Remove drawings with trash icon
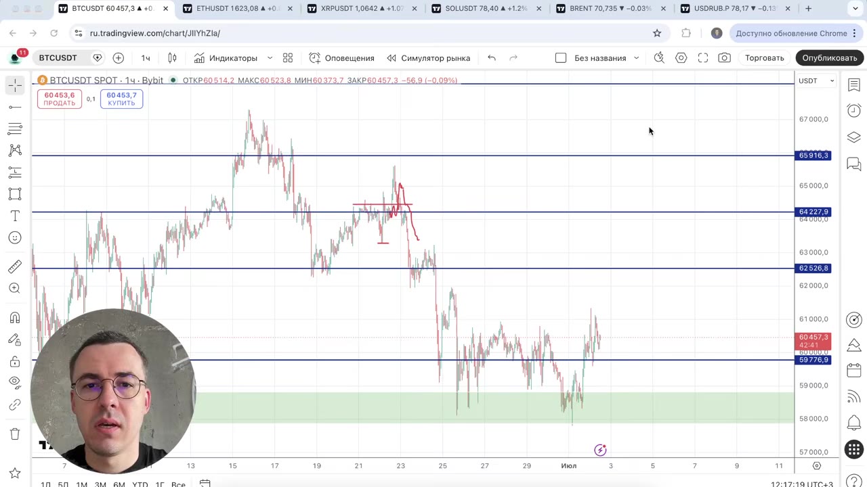 click(x=15, y=434)
